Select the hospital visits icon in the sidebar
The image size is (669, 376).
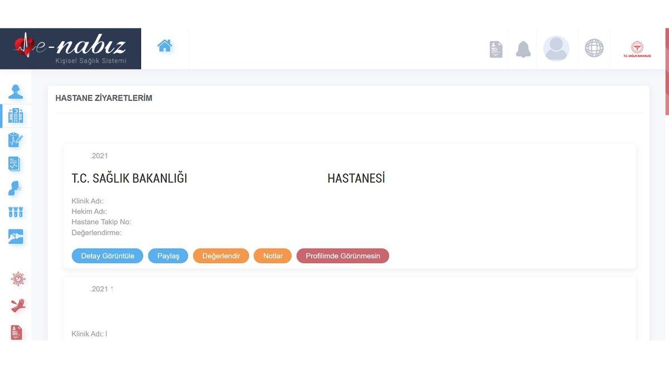pos(15,115)
